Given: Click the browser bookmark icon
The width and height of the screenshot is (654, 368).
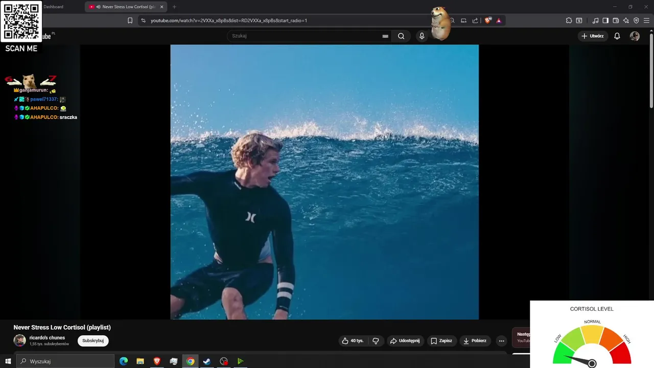Looking at the screenshot, I should 130,20.
